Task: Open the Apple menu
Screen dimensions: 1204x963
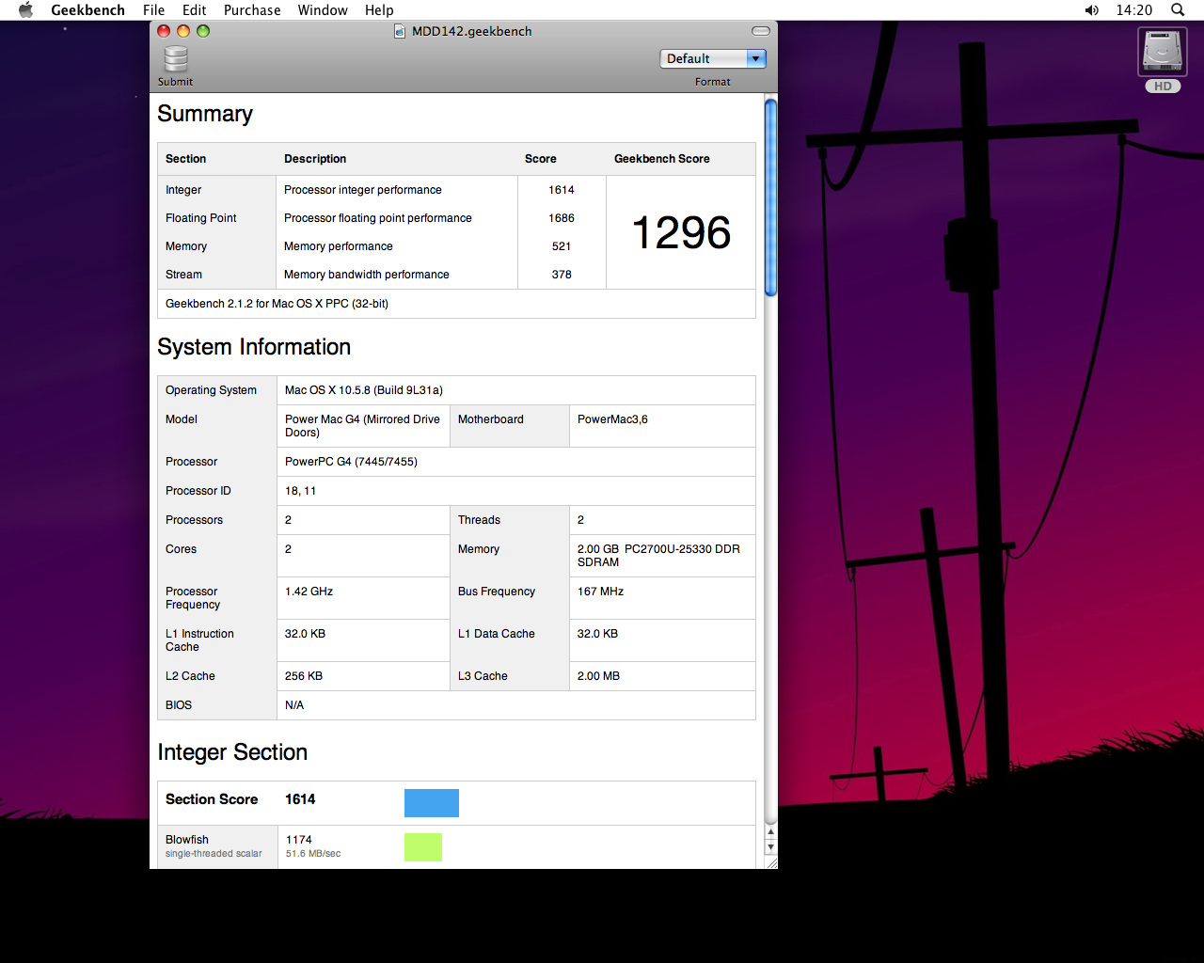Action: [25, 10]
